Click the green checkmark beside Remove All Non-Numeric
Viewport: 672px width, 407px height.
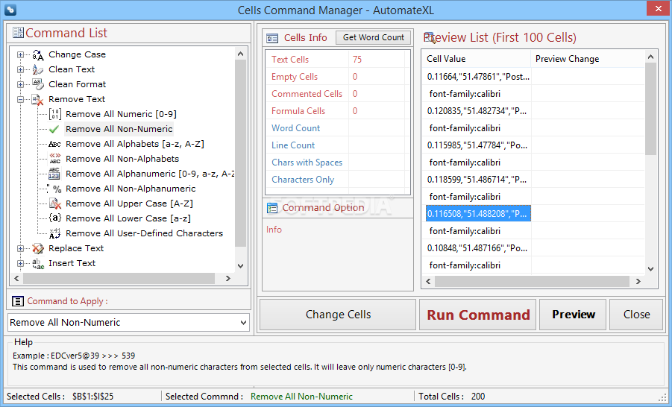[x=54, y=129]
